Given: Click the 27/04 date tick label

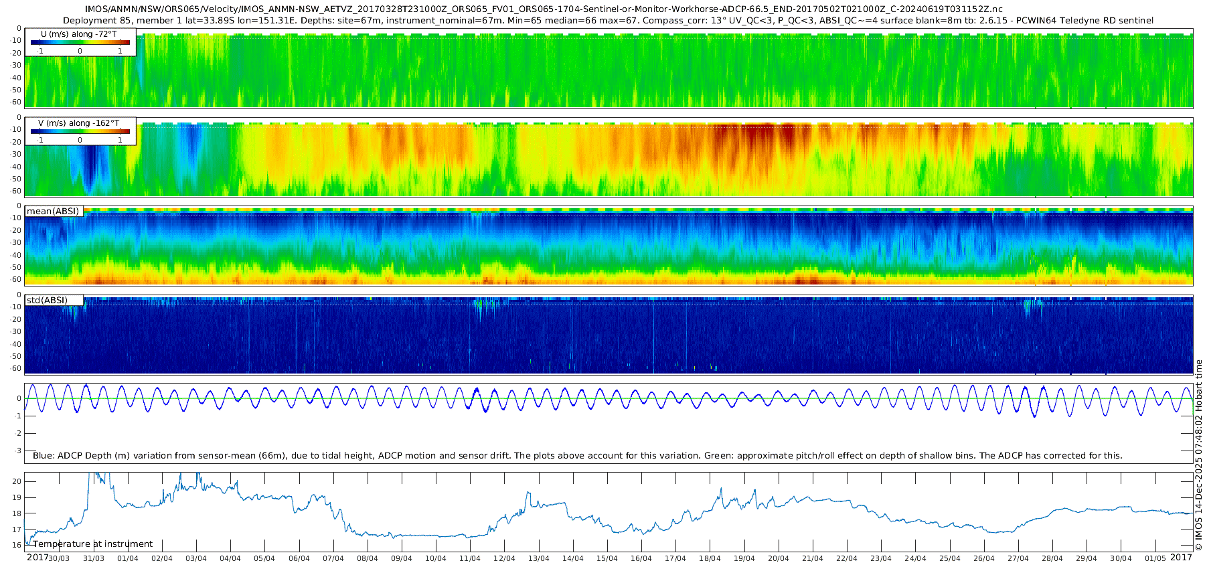Looking at the screenshot, I should click(x=1018, y=559).
